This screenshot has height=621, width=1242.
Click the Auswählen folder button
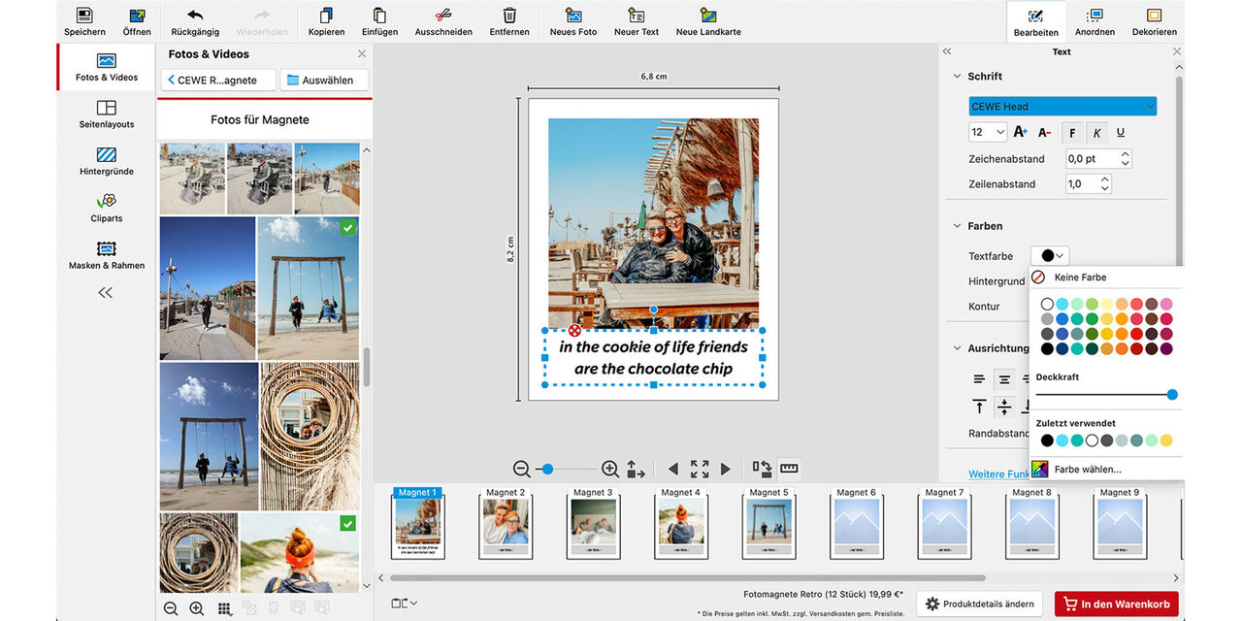pos(326,80)
